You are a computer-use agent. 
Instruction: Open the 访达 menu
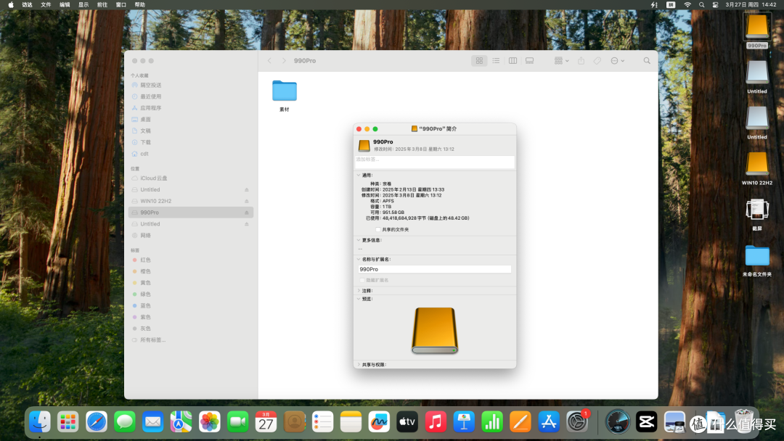point(27,4)
